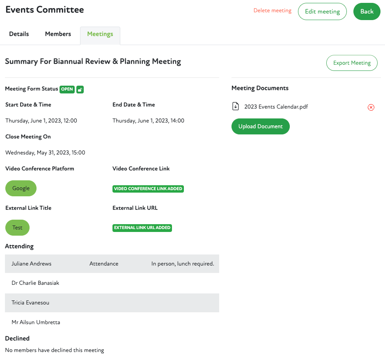
Task: Click the Google platform pill
Action: [x=21, y=189]
